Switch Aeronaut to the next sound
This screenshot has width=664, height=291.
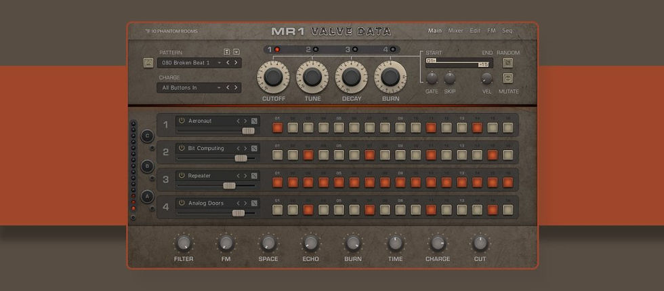pos(245,121)
